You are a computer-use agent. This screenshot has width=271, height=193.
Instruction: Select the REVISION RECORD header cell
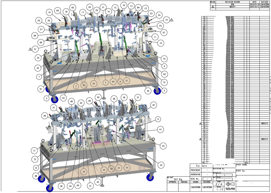click(232, 2)
